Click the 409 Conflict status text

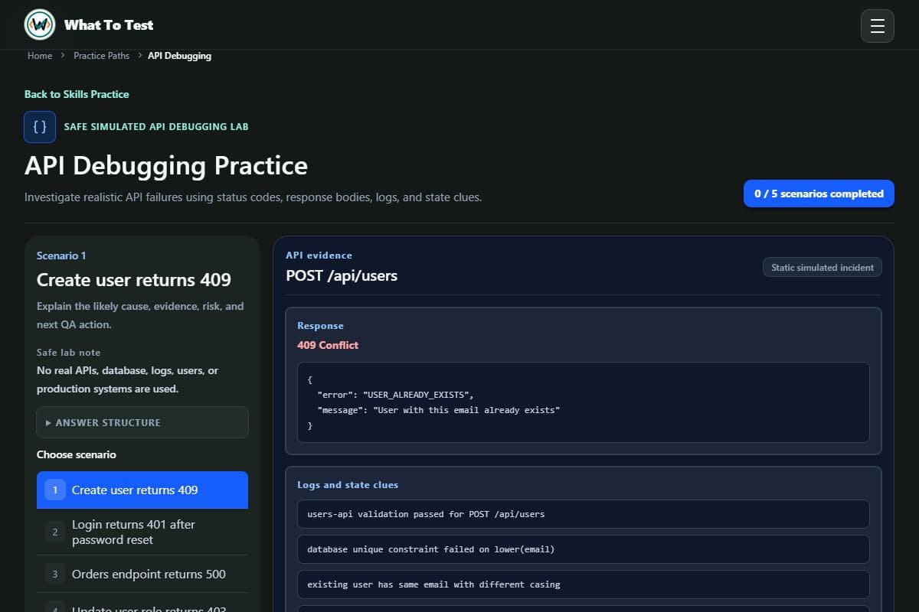pos(328,345)
